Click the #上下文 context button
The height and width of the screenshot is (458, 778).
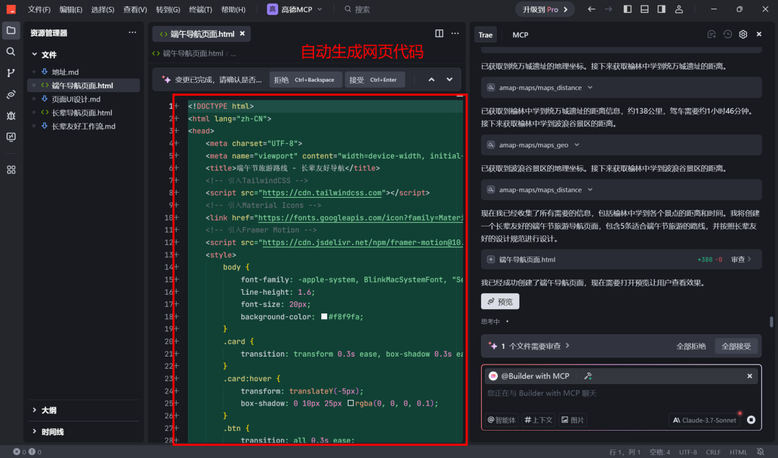(x=539, y=420)
